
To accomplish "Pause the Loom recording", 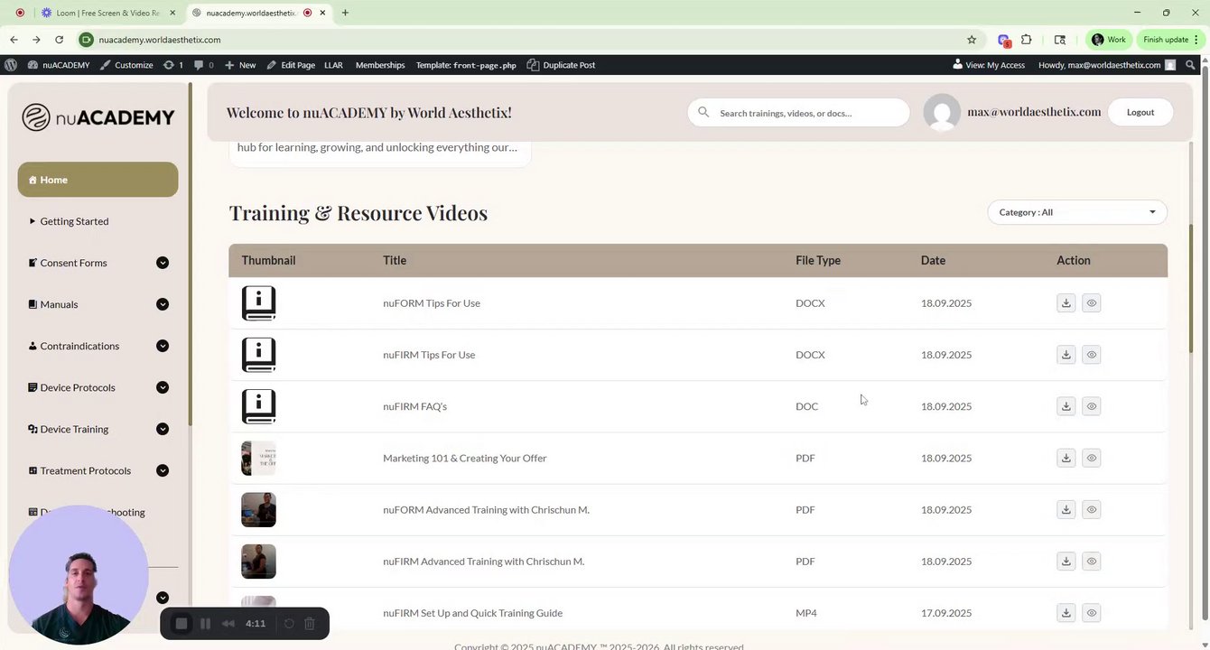I will (x=205, y=624).
